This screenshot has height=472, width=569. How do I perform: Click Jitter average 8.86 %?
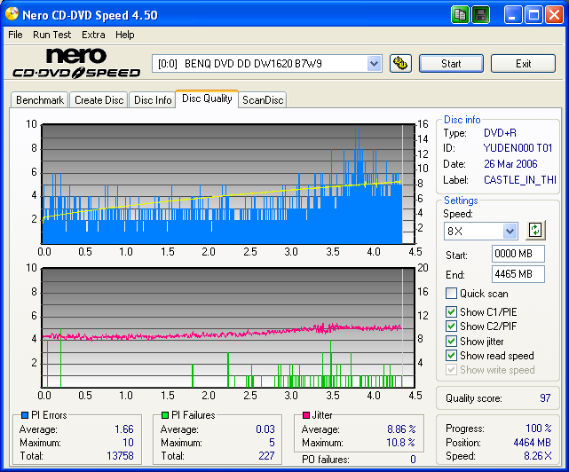click(401, 429)
